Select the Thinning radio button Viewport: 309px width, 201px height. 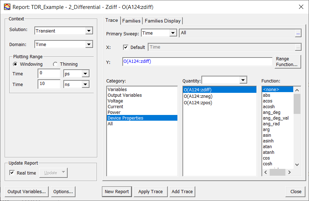pyautogui.click(x=55, y=64)
